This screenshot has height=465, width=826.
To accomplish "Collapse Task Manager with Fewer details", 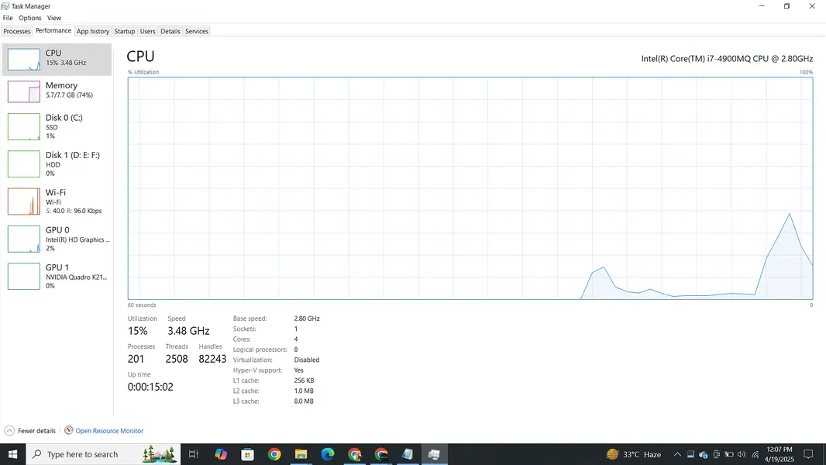I will click(30, 431).
